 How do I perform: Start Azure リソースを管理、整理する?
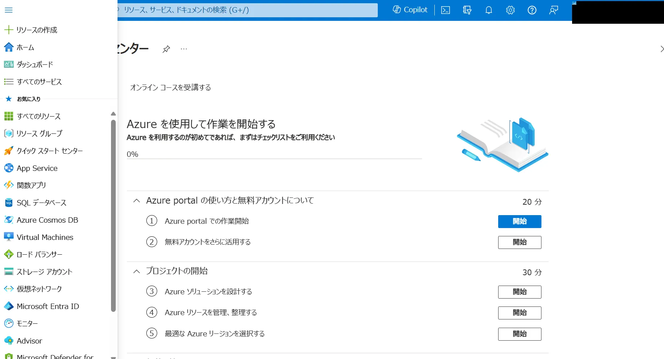click(520, 313)
